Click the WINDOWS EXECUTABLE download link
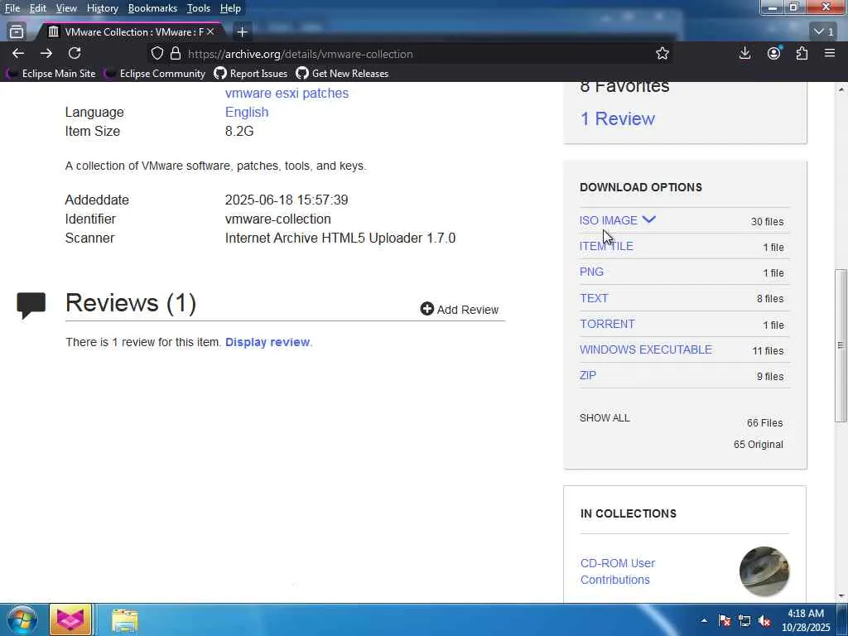The height and width of the screenshot is (636, 848). (x=646, y=350)
